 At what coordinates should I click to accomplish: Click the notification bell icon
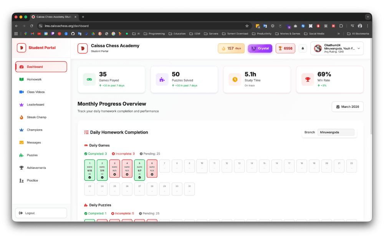pyautogui.click(x=303, y=48)
